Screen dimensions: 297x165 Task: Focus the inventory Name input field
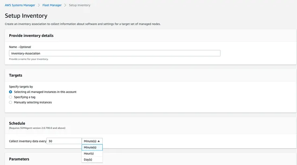pyautogui.click(x=114, y=53)
